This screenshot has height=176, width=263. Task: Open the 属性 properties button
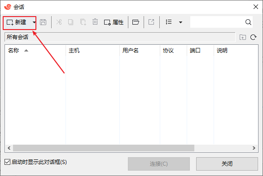(114, 22)
